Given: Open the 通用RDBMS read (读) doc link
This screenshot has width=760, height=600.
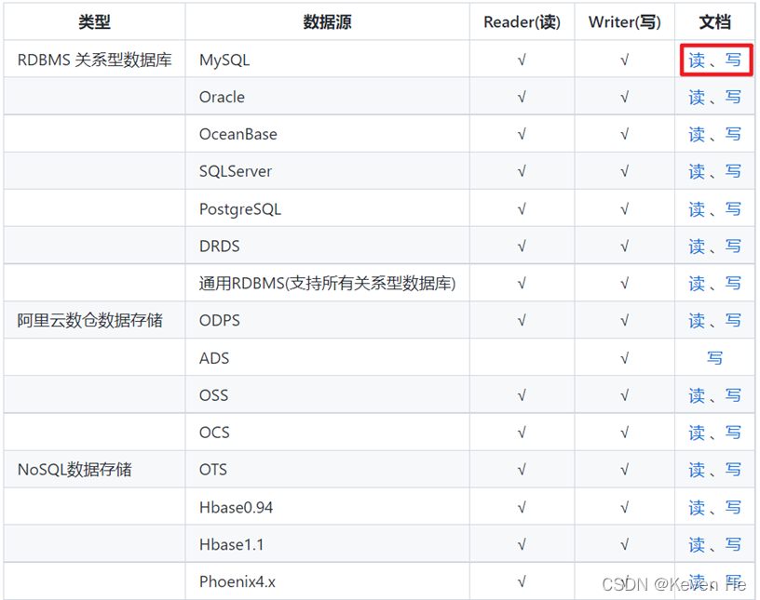Looking at the screenshot, I should pyautogui.click(x=697, y=284).
